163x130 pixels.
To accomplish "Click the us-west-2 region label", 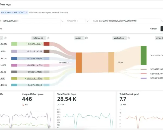I will tap(64, 63).
